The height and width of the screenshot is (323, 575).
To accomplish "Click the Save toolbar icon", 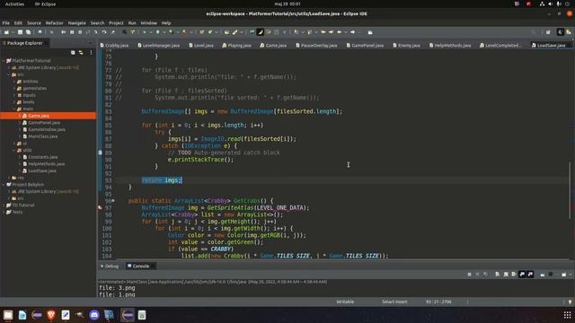I will tap(20, 32).
